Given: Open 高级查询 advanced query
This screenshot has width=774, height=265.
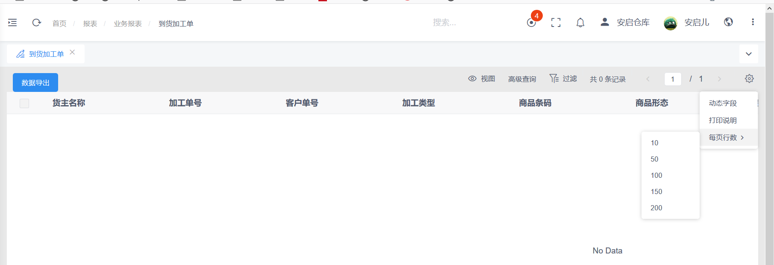Looking at the screenshot, I should coord(522,79).
